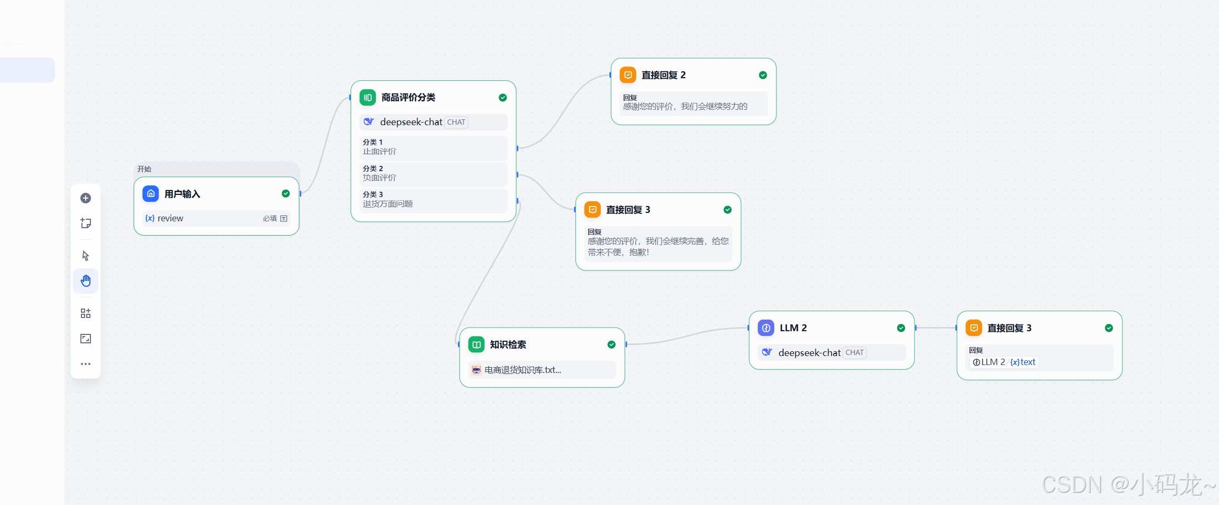Open the three-dots more options in toolbar
The height and width of the screenshot is (505, 1219).
click(x=86, y=364)
